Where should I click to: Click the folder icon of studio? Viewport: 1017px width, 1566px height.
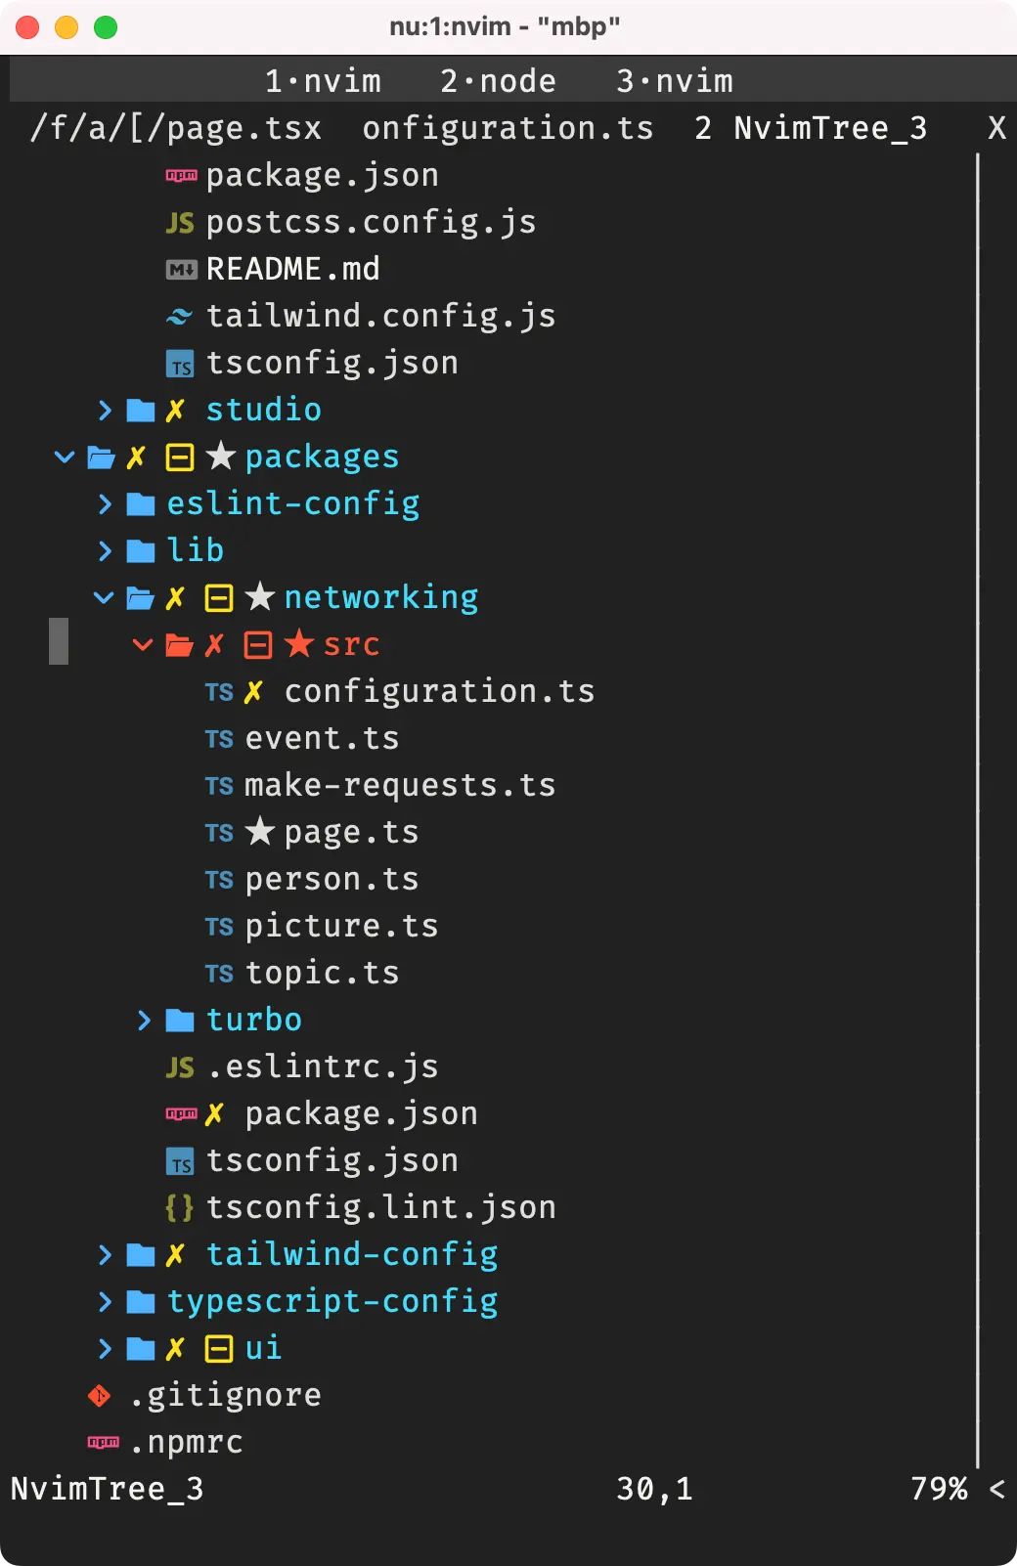141,411
